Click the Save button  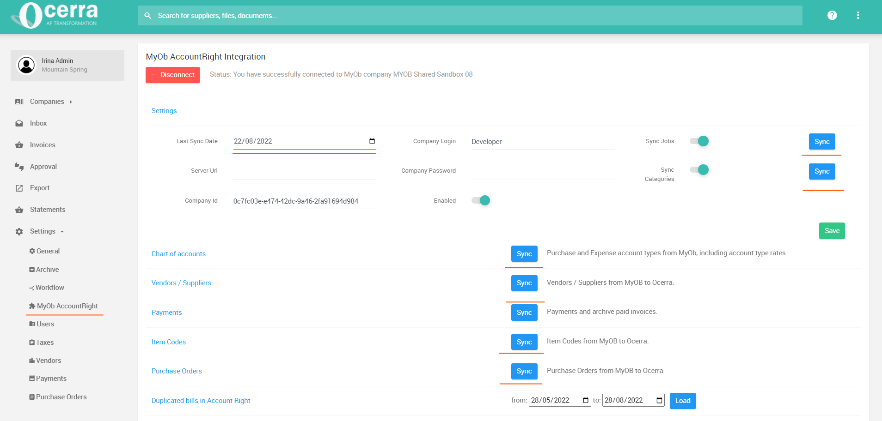pos(832,231)
